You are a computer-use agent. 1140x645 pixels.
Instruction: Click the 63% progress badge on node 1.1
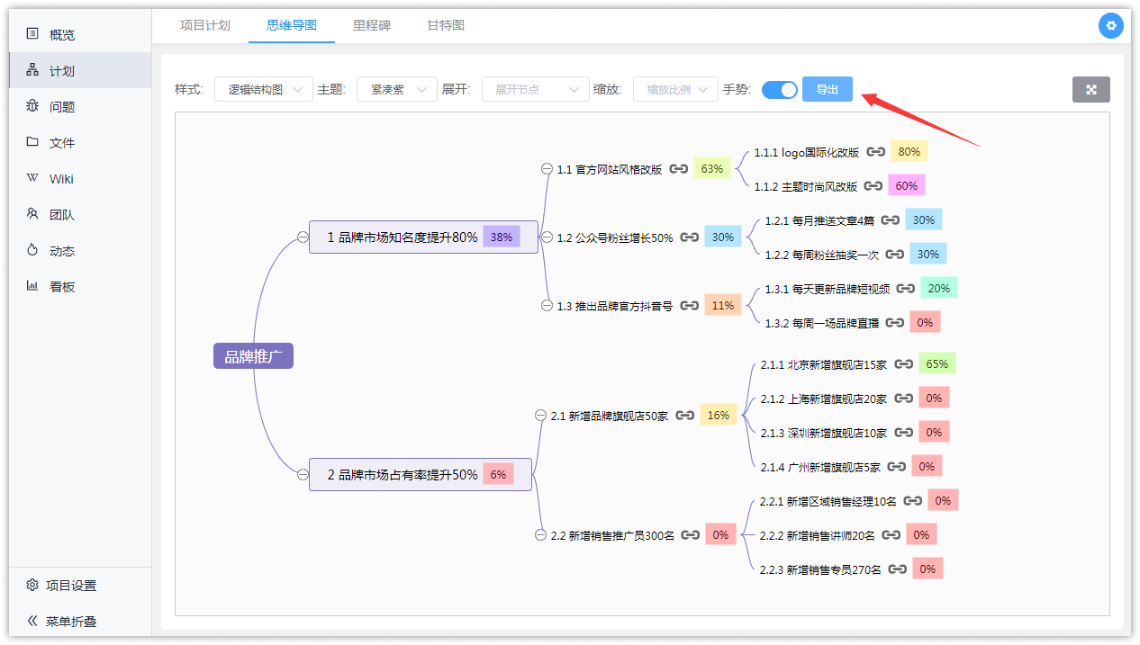(712, 168)
